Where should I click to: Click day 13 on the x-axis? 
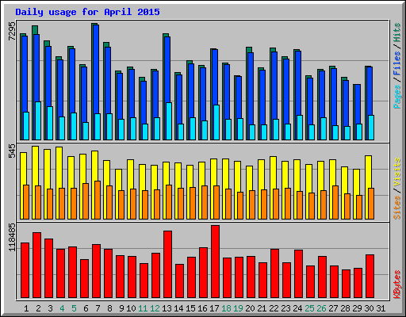[x=167, y=308]
